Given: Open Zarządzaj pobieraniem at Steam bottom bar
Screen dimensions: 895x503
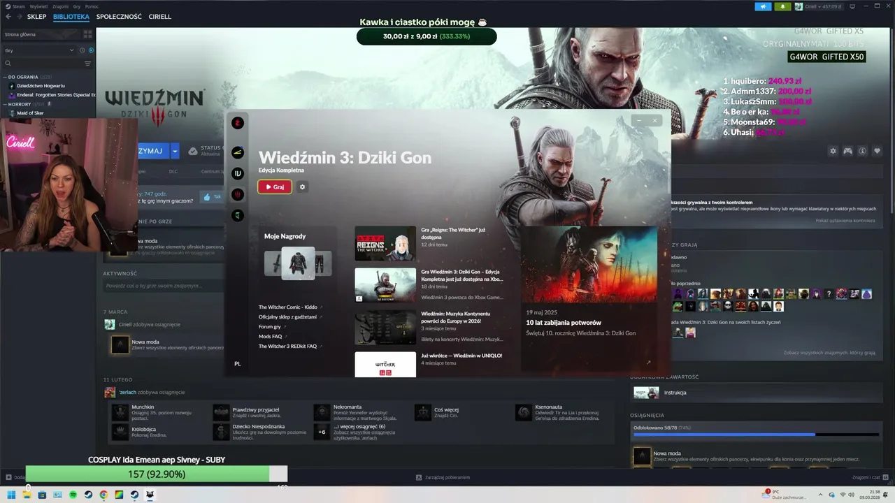Looking at the screenshot, I should 443,477.
